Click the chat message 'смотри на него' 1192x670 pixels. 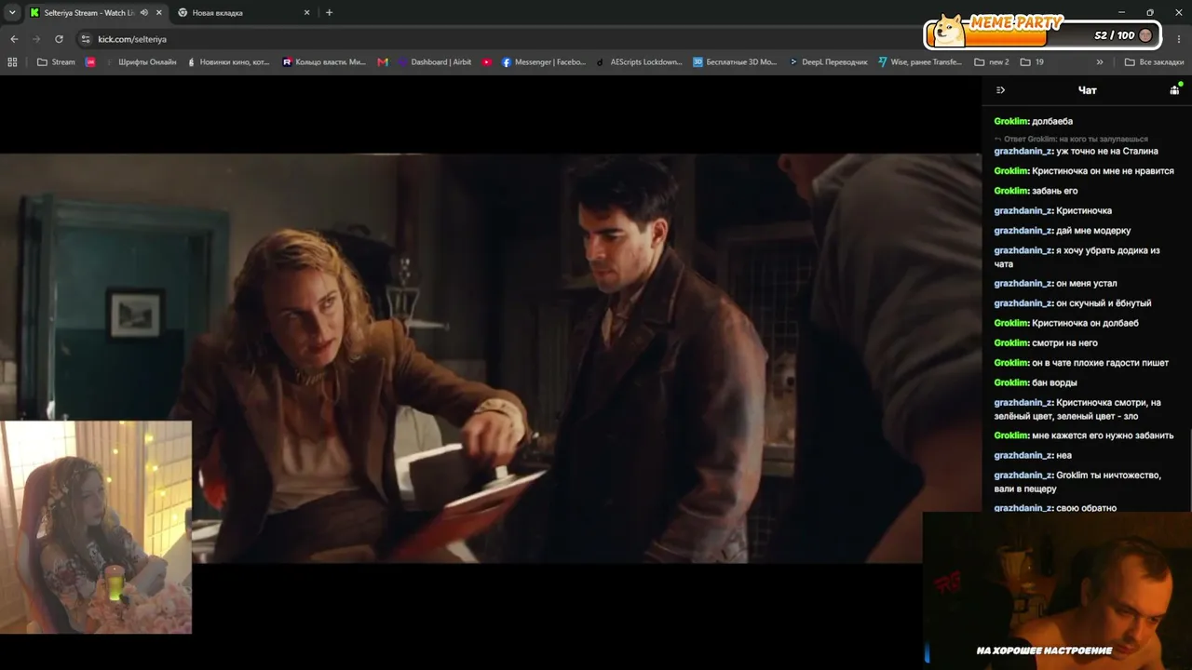pyautogui.click(x=1064, y=343)
